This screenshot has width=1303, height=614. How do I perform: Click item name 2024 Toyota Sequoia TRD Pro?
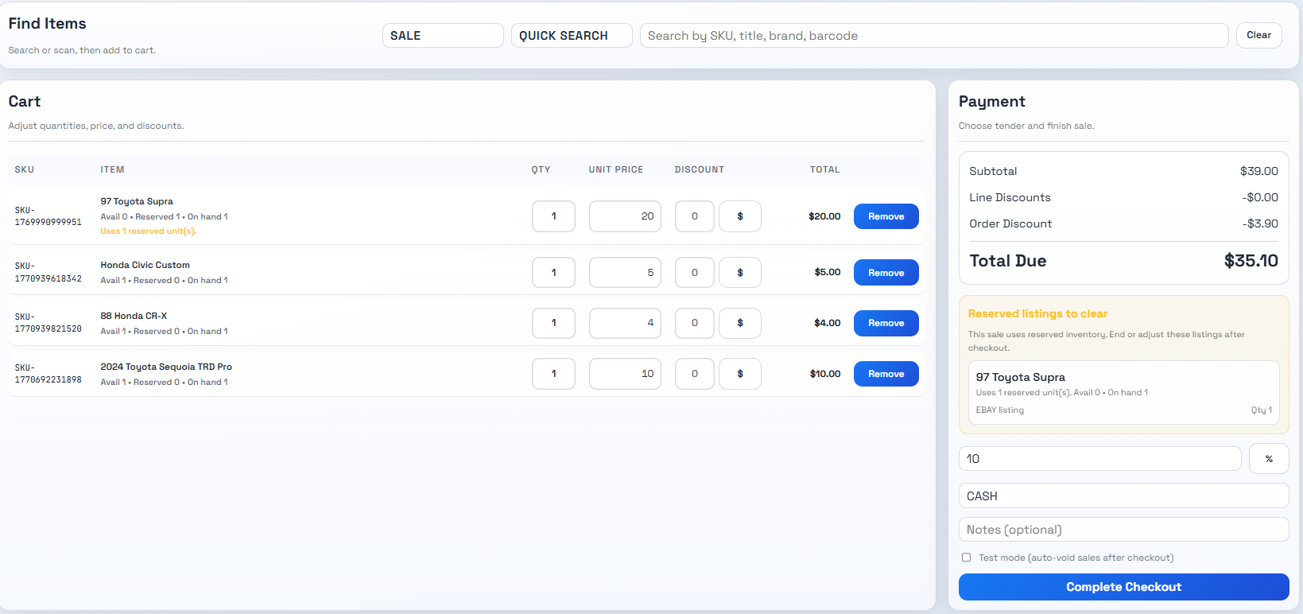pos(166,367)
